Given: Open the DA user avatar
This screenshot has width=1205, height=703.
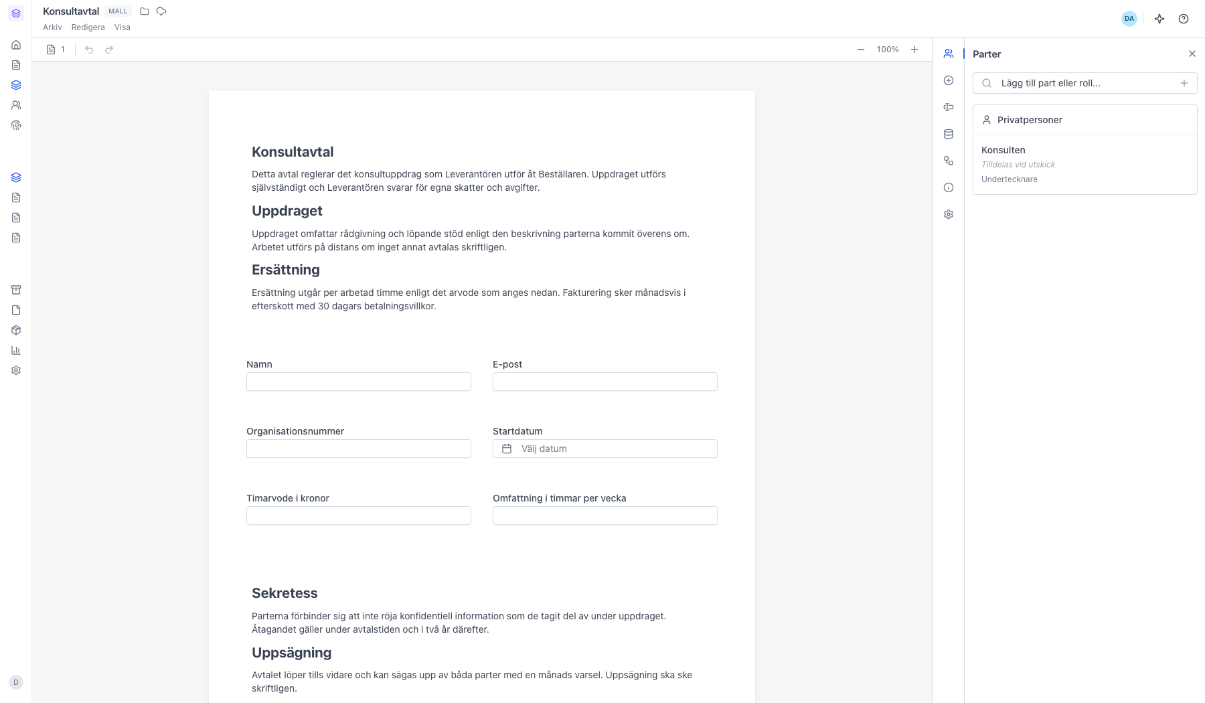Looking at the screenshot, I should (x=1129, y=19).
